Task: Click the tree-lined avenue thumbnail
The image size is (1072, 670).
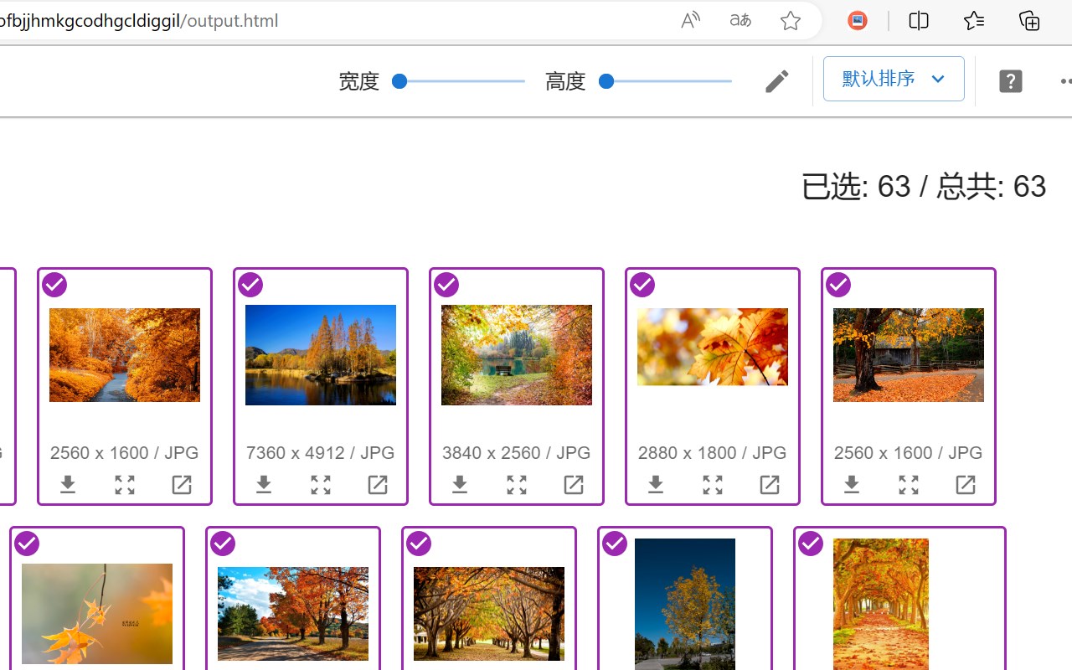Action: click(489, 614)
